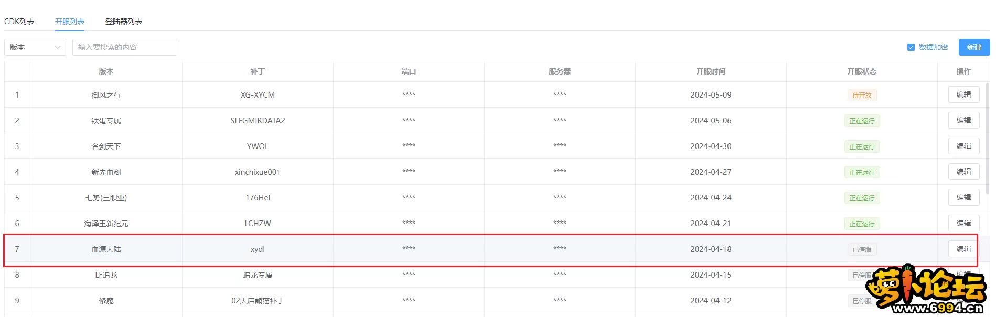Click the date 2024-05-06
Image resolution: width=996 pixels, height=317 pixels.
(x=711, y=121)
